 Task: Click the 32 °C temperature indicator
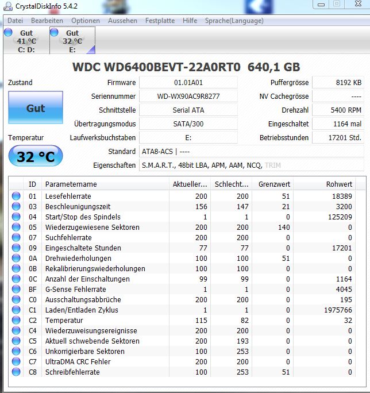(36, 156)
